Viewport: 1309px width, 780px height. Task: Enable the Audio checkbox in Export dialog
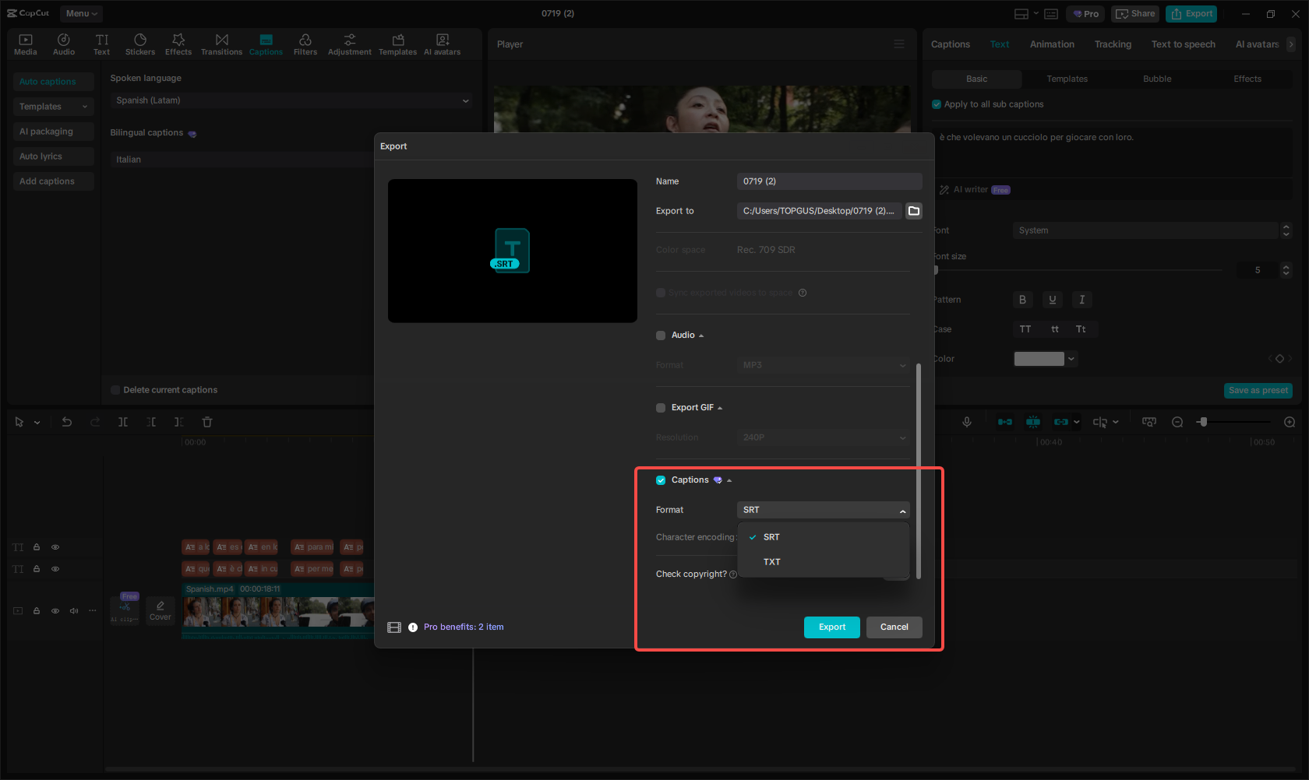click(x=660, y=335)
